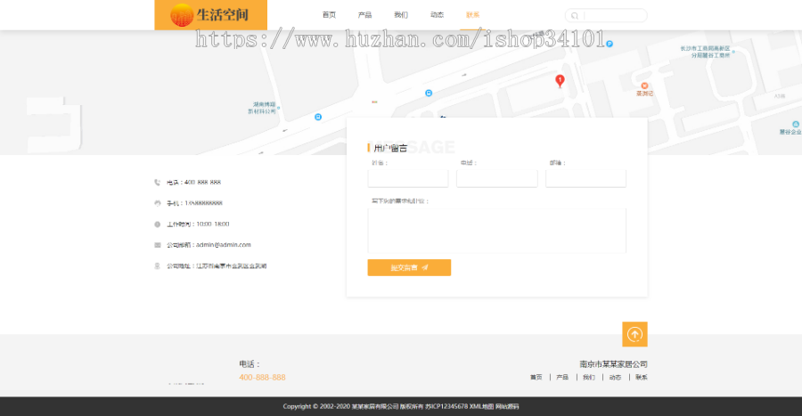
Task: Click the search magnifier icon
Action: (575, 16)
